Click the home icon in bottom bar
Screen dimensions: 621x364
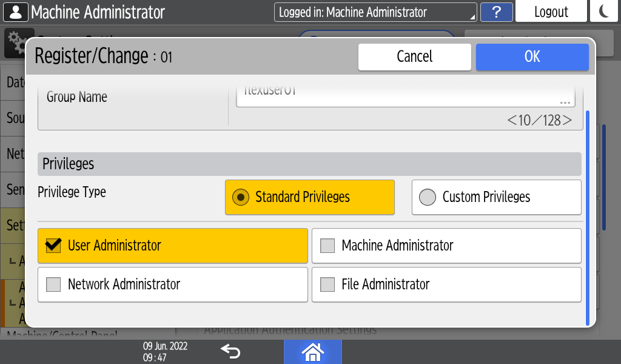[x=312, y=351]
